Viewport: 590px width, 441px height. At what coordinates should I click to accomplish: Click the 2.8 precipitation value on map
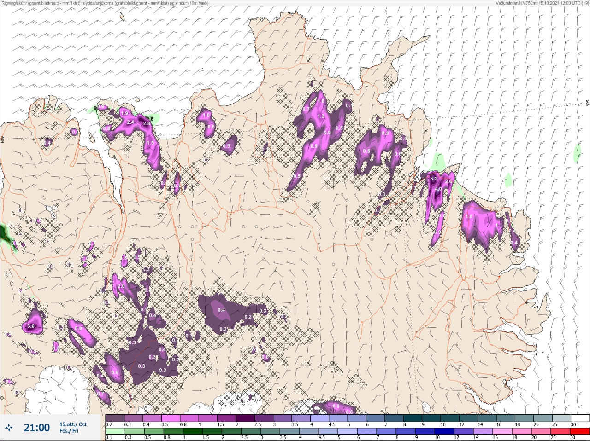coord(147,123)
